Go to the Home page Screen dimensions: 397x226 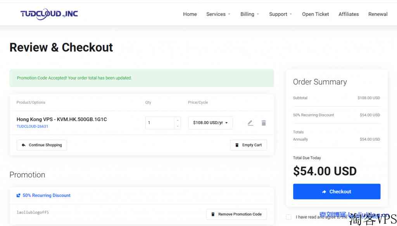pos(190,14)
